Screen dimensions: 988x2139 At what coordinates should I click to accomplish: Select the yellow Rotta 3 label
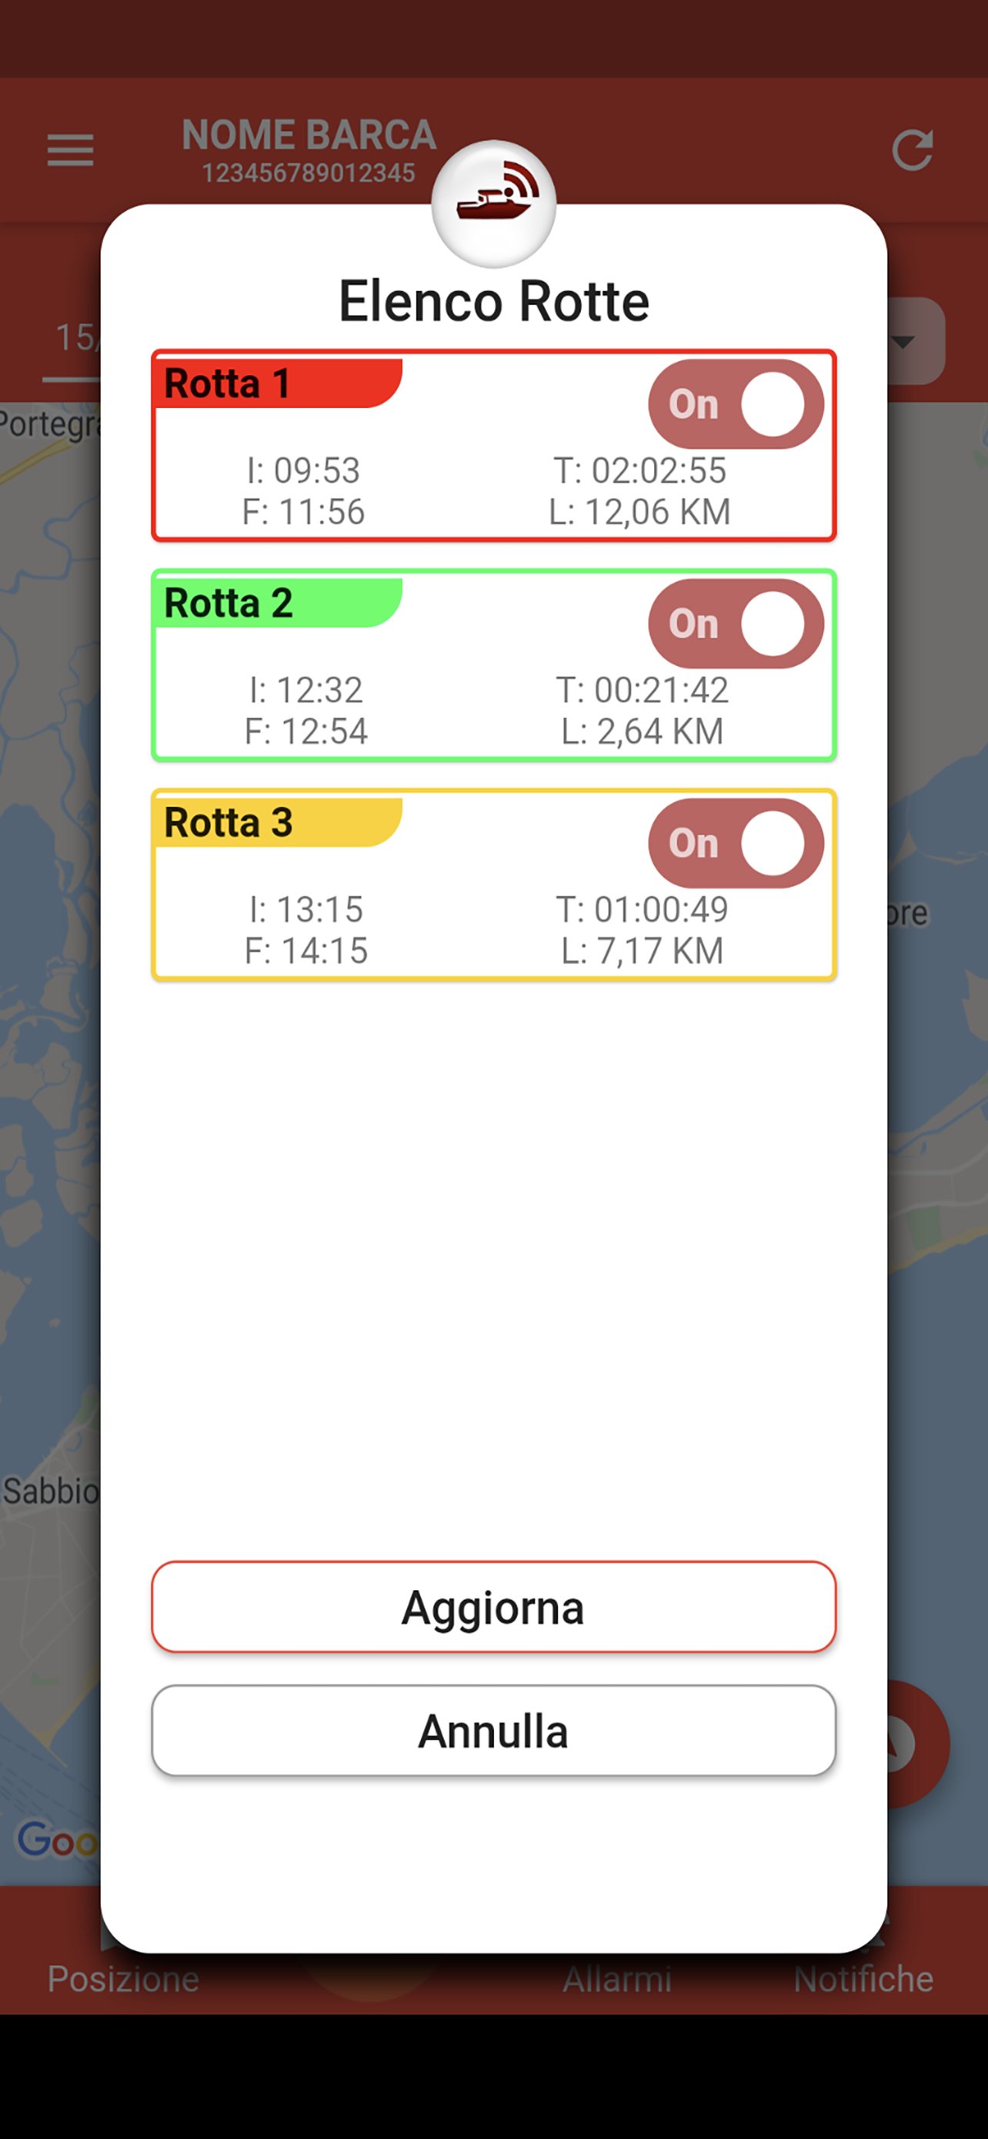pos(279,822)
